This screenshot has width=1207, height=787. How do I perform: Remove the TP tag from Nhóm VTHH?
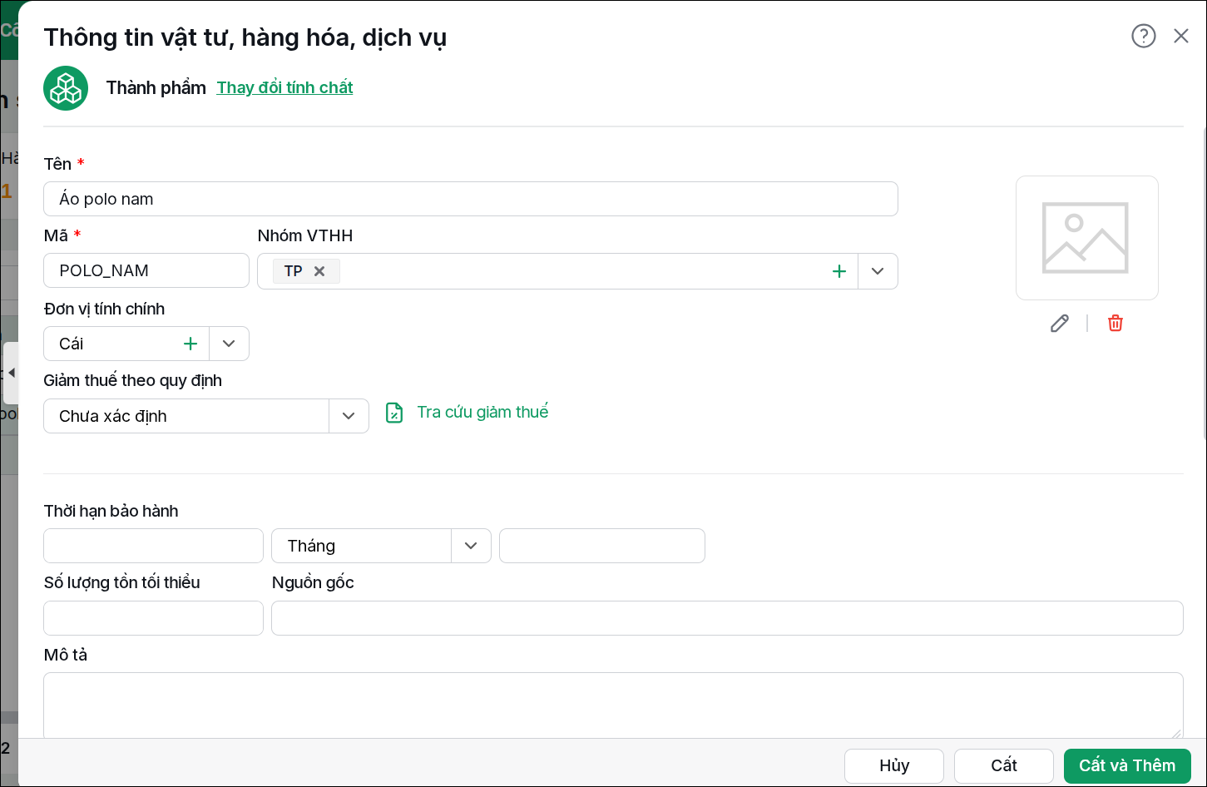coord(319,271)
